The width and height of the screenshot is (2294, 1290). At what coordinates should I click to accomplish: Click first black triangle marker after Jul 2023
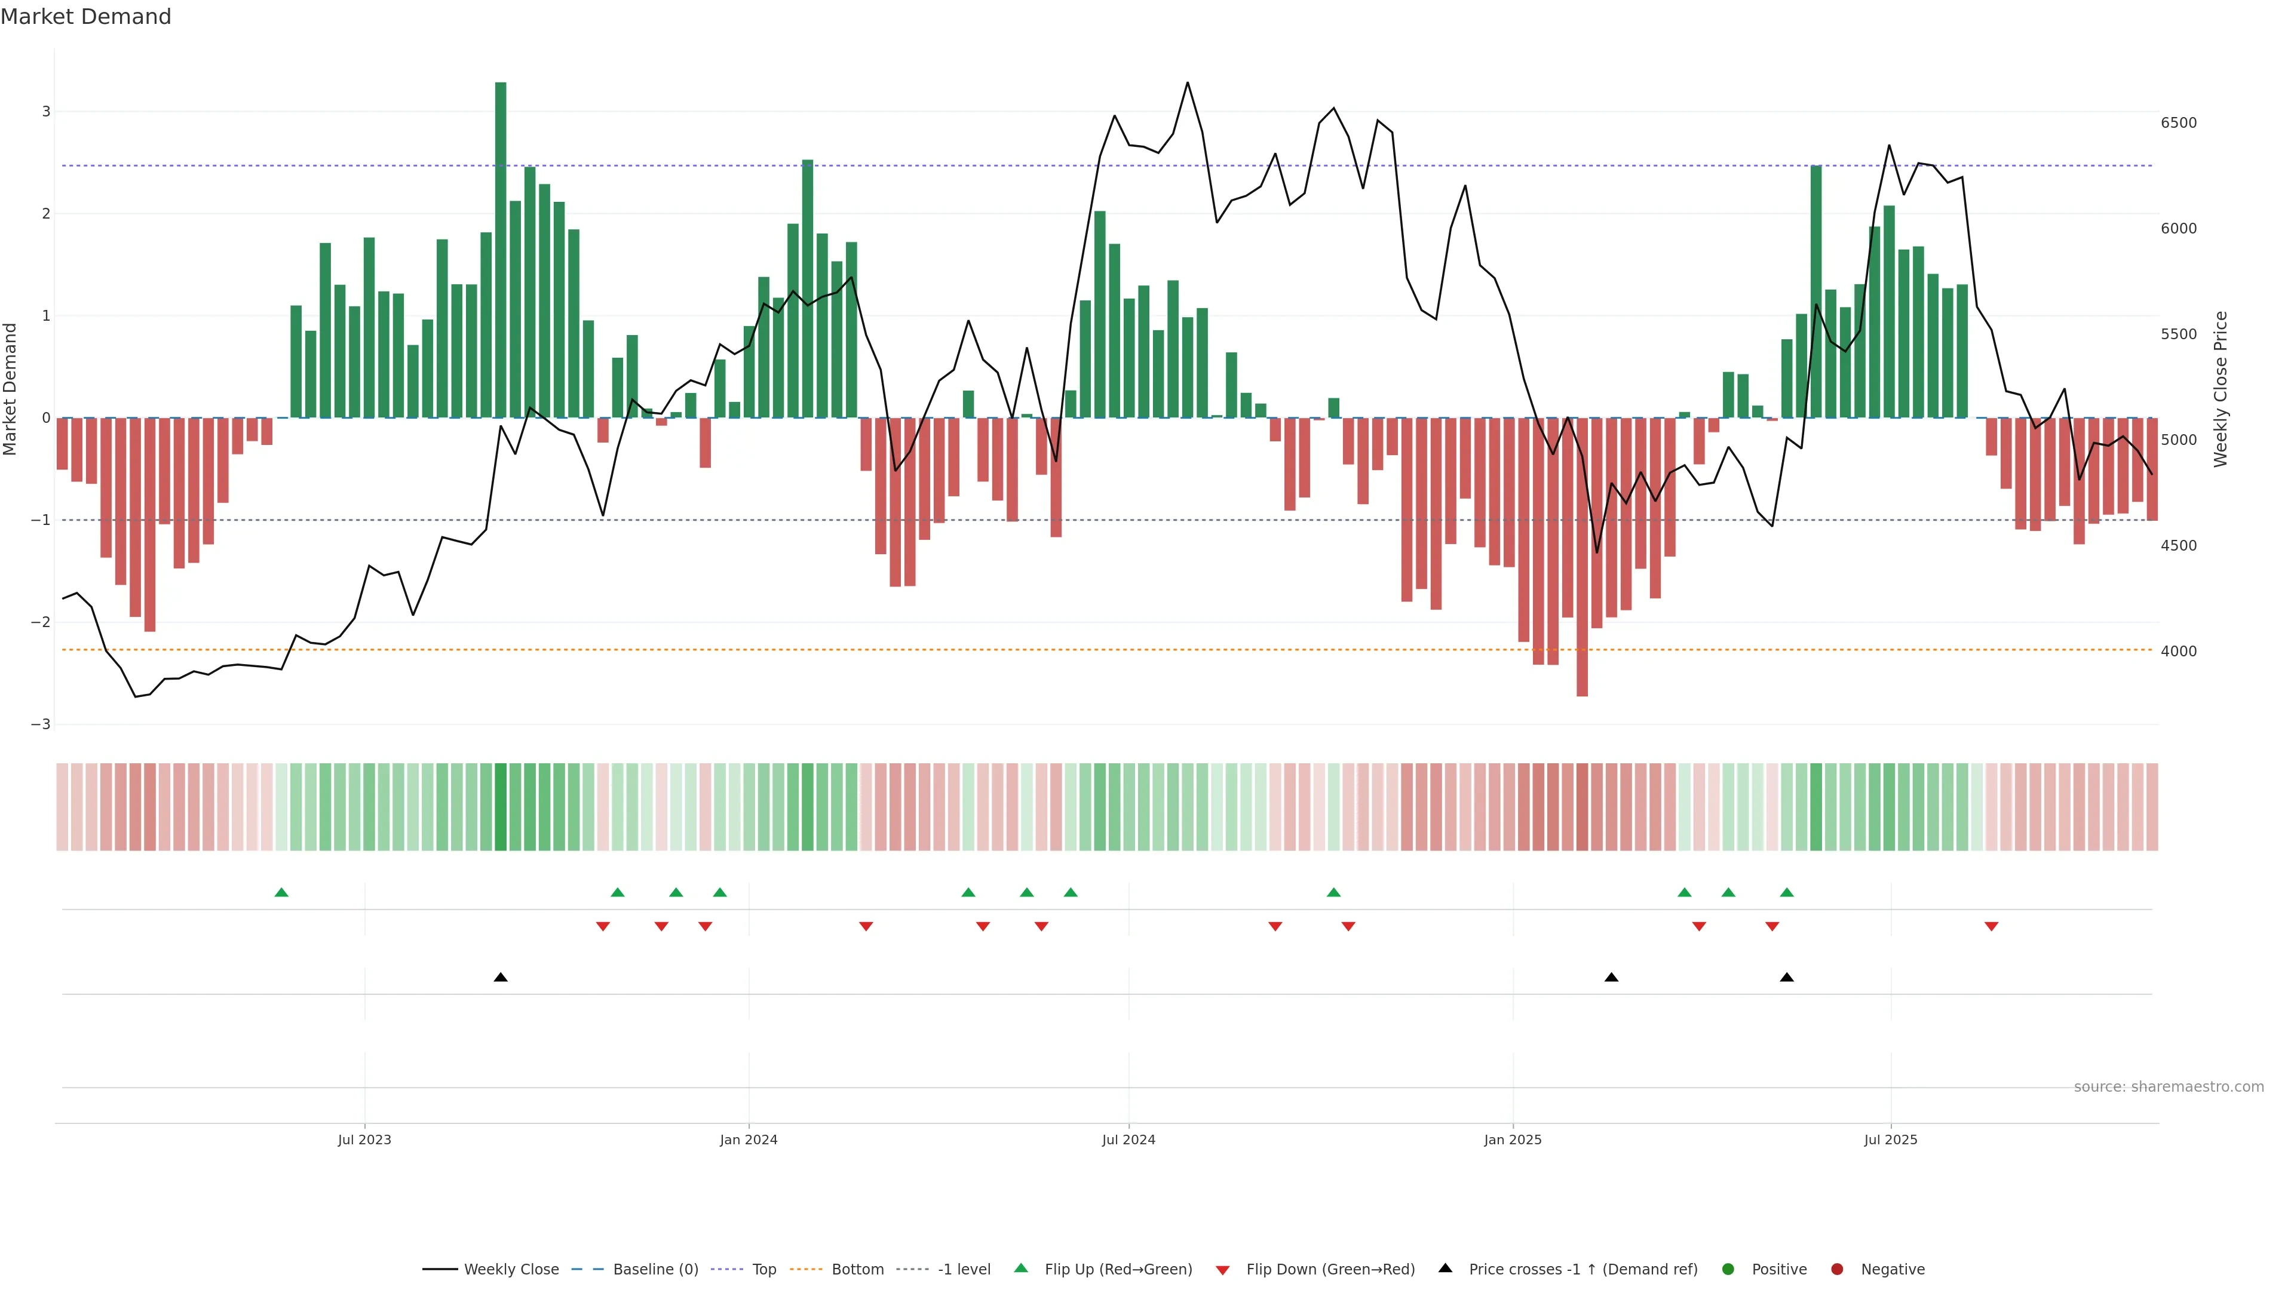tap(501, 978)
